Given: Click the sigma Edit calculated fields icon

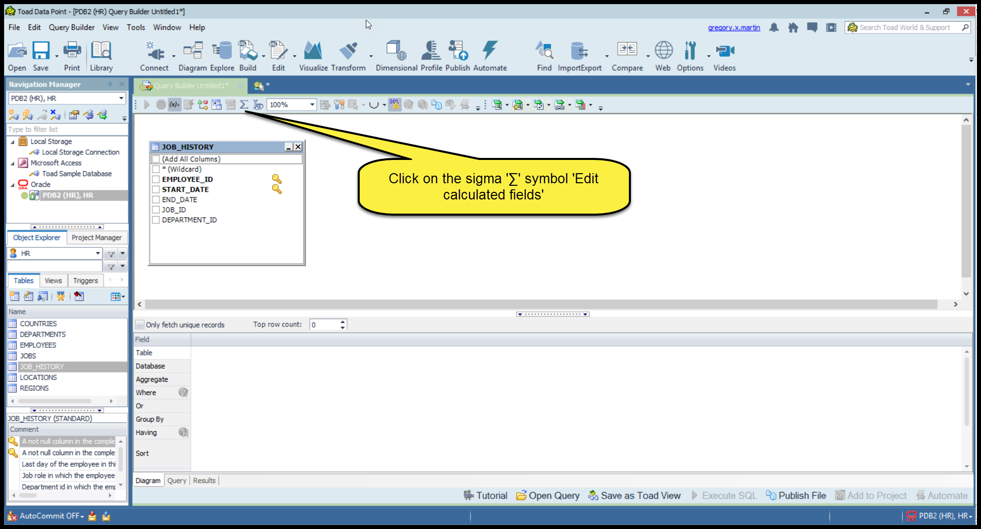Looking at the screenshot, I should [x=244, y=105].
